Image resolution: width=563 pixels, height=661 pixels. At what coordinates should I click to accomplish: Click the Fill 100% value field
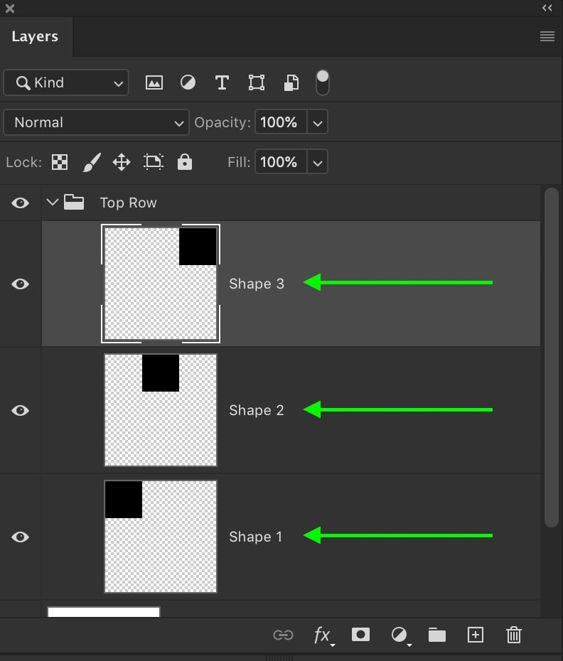point(281,162)
